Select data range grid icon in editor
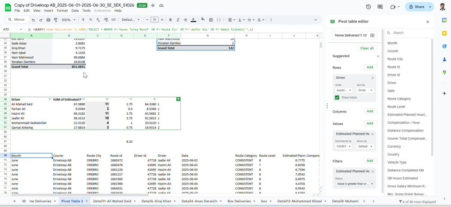Image resolution: width=451 pixels, height=207 pixels. 372,35
